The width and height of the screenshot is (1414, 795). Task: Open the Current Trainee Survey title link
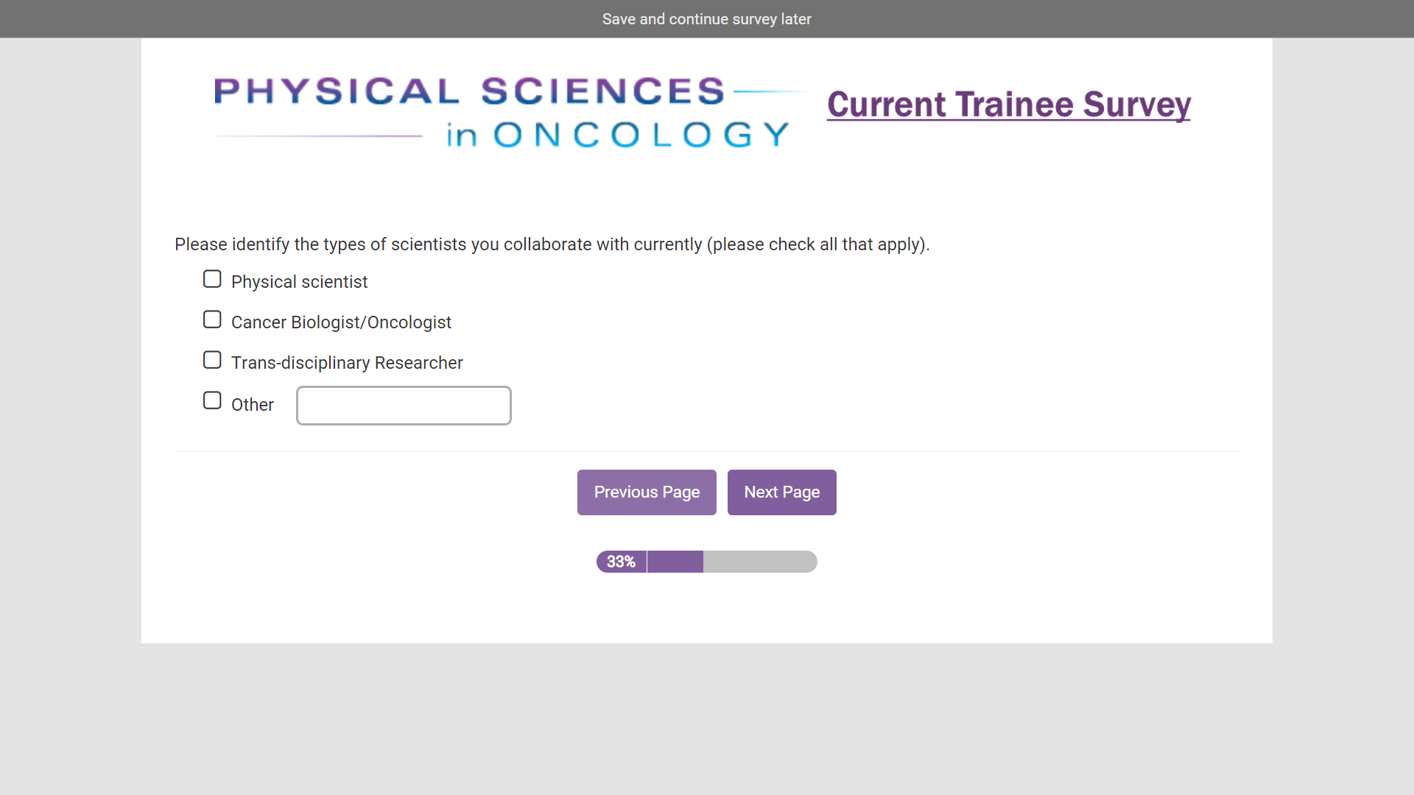click(1008, 105)
